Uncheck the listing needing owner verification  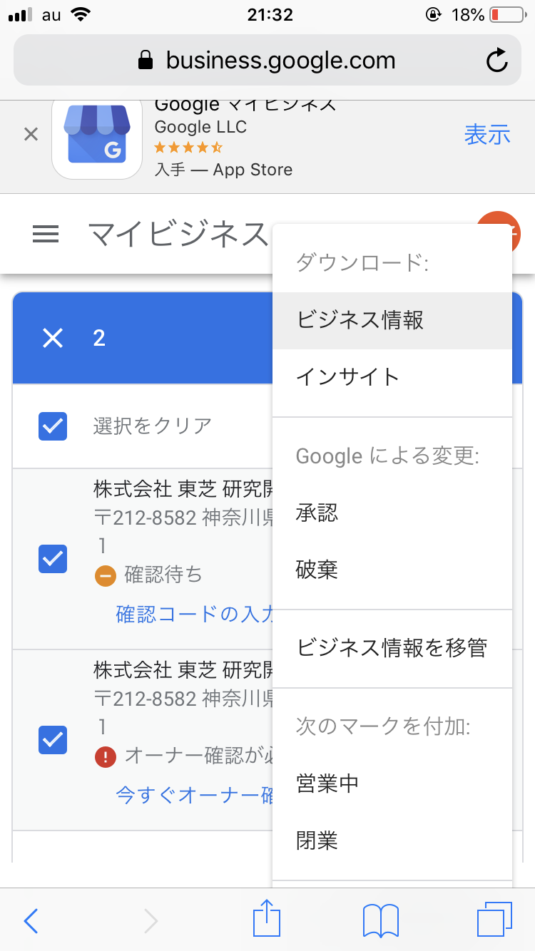point(53,740)
